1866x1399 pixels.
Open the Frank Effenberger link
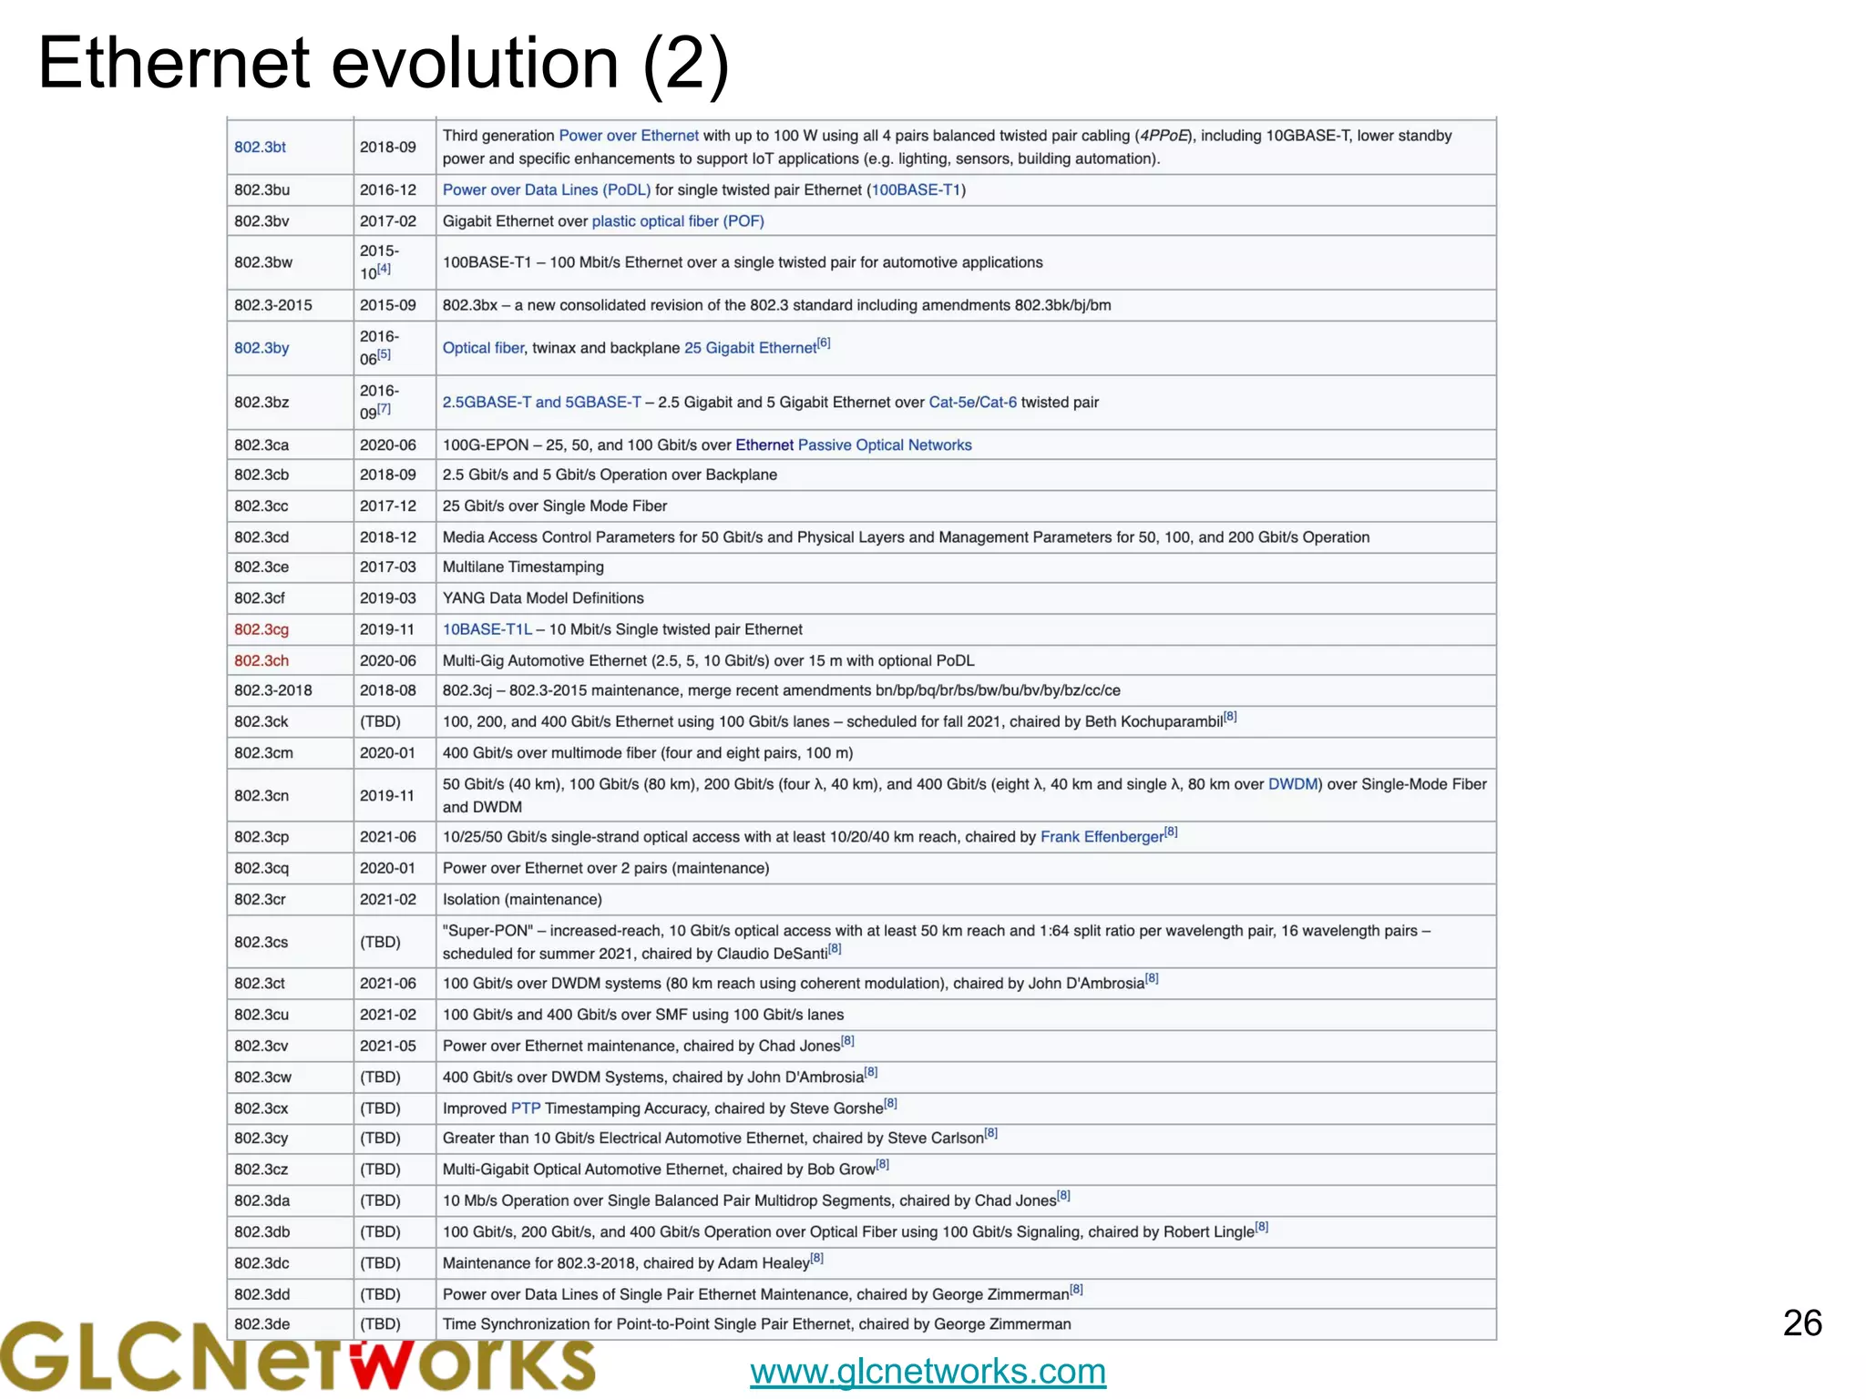(1102, 837)
